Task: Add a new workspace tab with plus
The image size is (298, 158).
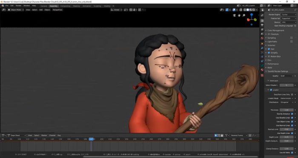Action: tap(114, 6)
